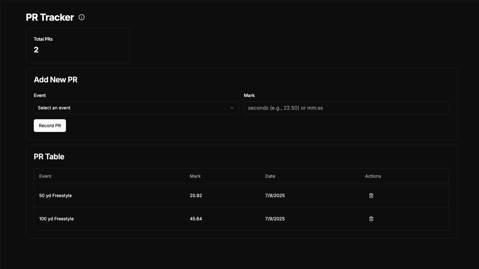This screenshot has width=479, height=269.
Task: Click the 45.64 mark value
Action: pyautogui.click(x=196, y=219)
